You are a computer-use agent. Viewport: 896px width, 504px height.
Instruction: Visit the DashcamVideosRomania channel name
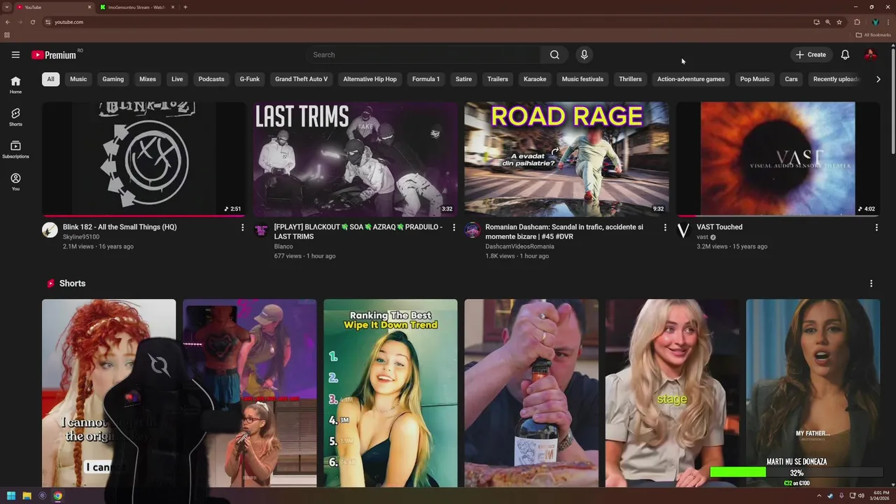click(519, 246)
